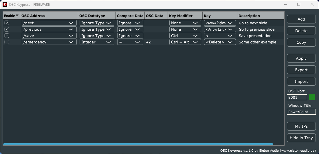Click the Enable column sort arrow
Screen dimensions: 319x154
[17, 16]
